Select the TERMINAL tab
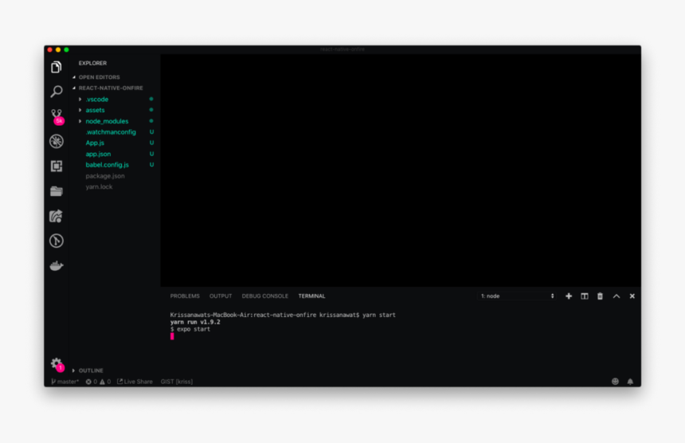 click(311, 296)
